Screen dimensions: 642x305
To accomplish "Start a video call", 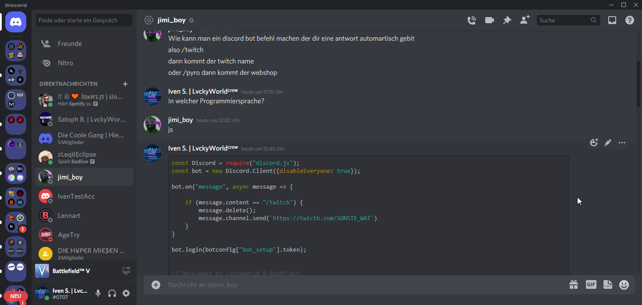I will pos(489,20).
